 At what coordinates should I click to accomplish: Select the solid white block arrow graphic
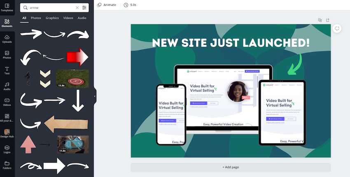[x=54, y=166]
